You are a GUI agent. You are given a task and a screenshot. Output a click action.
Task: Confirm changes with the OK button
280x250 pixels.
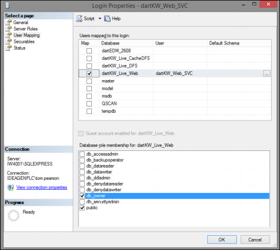coord(222,240)
